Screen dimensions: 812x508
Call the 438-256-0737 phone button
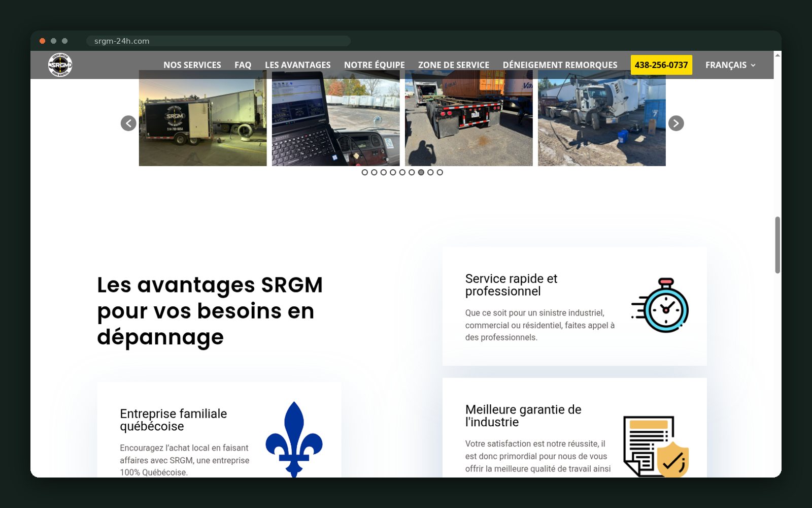coord(661,65)
